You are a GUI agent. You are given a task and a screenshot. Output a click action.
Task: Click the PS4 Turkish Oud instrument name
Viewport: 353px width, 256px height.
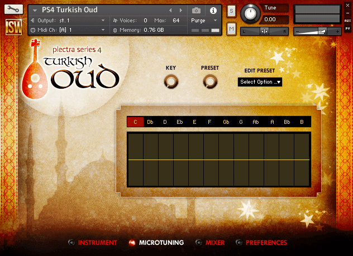point(70,10)
